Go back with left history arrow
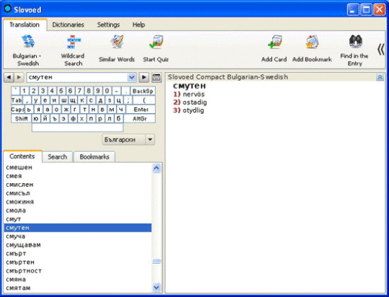The width and height of the screenshot is (389, 297). [x=9, y=77]
